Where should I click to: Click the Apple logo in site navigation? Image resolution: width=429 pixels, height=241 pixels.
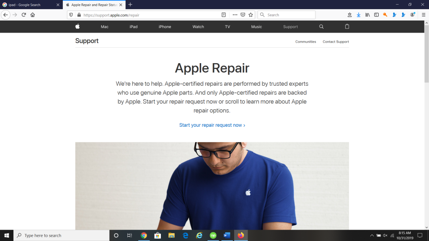[78, 26]
